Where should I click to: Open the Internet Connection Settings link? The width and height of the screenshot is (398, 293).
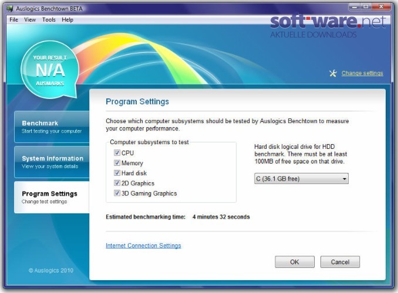(x=143, y=246)
